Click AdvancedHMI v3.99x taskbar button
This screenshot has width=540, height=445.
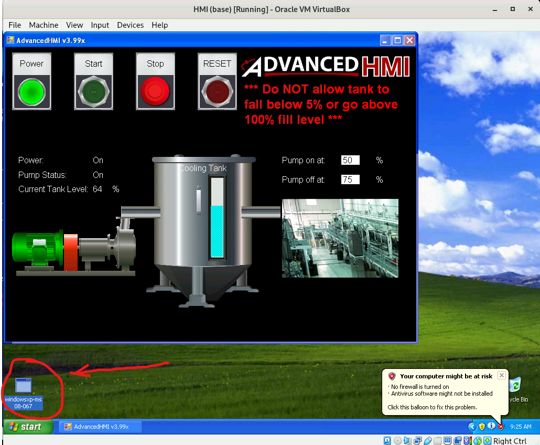pyautogui.click(x=101, y=427)
